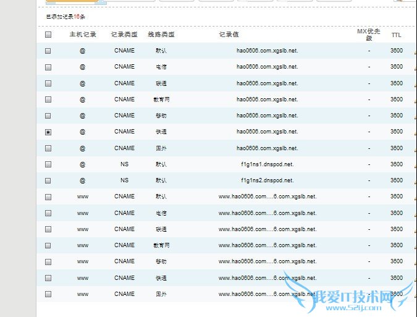The height and width of the screenshot is (317, 417).
Task: Click 教育网 line type in @ row
Action: (x=161, y=99)
